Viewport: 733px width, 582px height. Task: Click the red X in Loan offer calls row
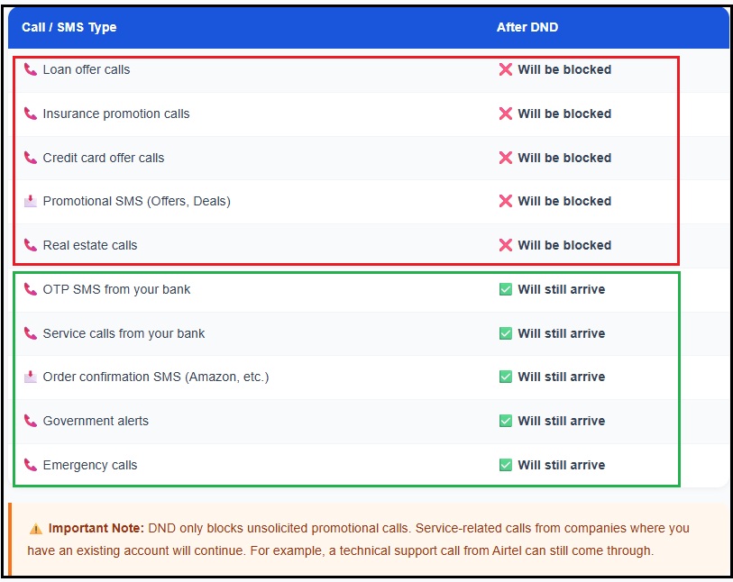click(x=506, y=69)
